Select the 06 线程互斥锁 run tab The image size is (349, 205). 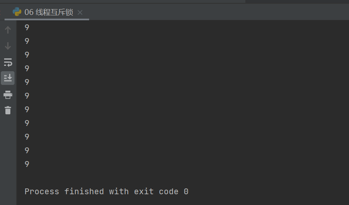(48, 12)
